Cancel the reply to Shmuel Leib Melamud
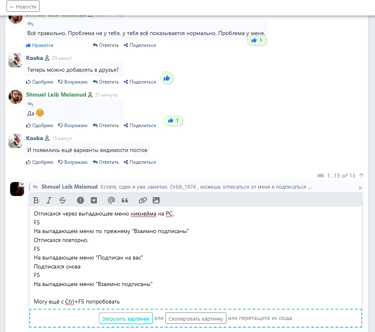This screenshot has height=332, width=375. [x=360, y=188]
